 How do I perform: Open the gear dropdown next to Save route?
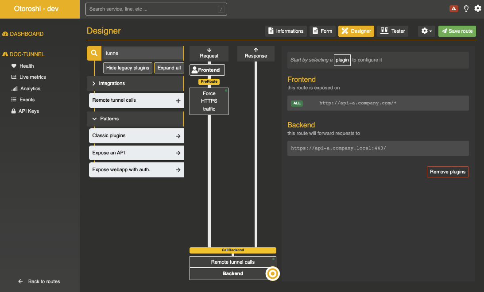pyautogui.click(x=426, y=31)
